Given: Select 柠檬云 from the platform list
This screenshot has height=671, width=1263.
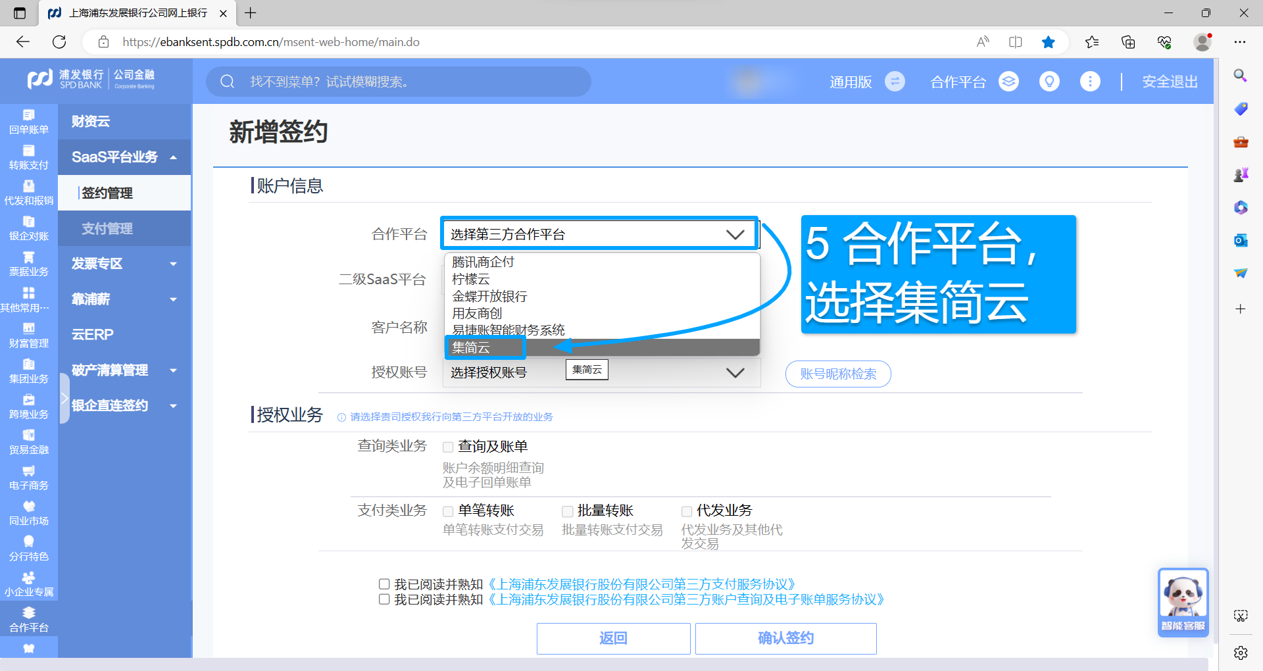Looking at the screenshot, I should point(603,279).
